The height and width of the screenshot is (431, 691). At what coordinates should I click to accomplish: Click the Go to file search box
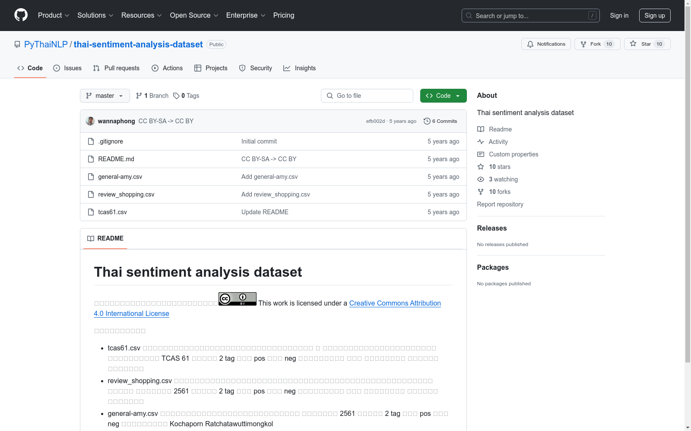pos(367,96)
